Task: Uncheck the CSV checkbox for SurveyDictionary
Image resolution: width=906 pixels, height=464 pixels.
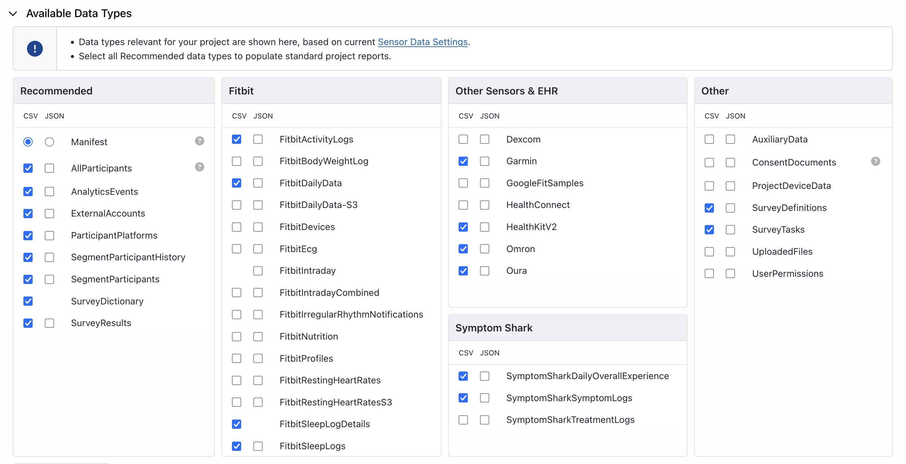Action: [28, 301]
